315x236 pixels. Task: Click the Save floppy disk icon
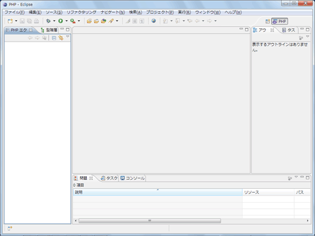point(22,21)
